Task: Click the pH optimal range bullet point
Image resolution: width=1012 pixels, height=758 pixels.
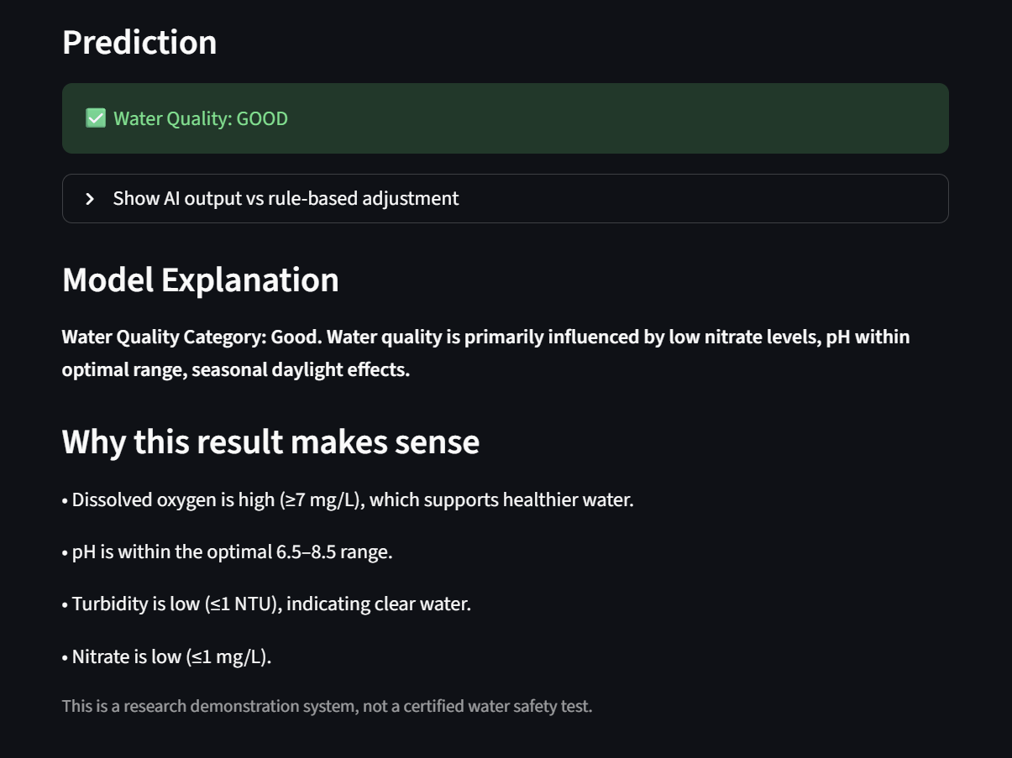Action: click(x=228, y=552)
